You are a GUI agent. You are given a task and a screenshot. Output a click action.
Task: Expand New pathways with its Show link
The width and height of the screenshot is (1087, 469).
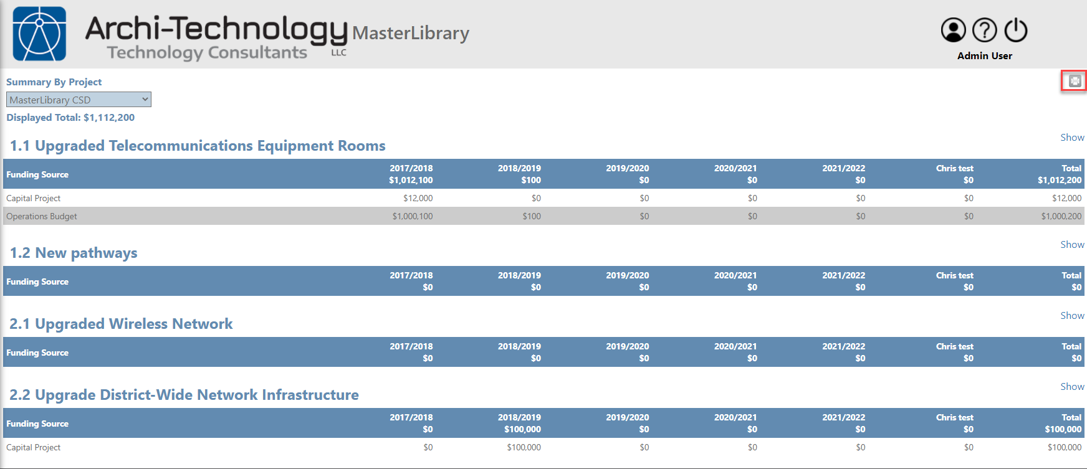[x=1072, y=245]
